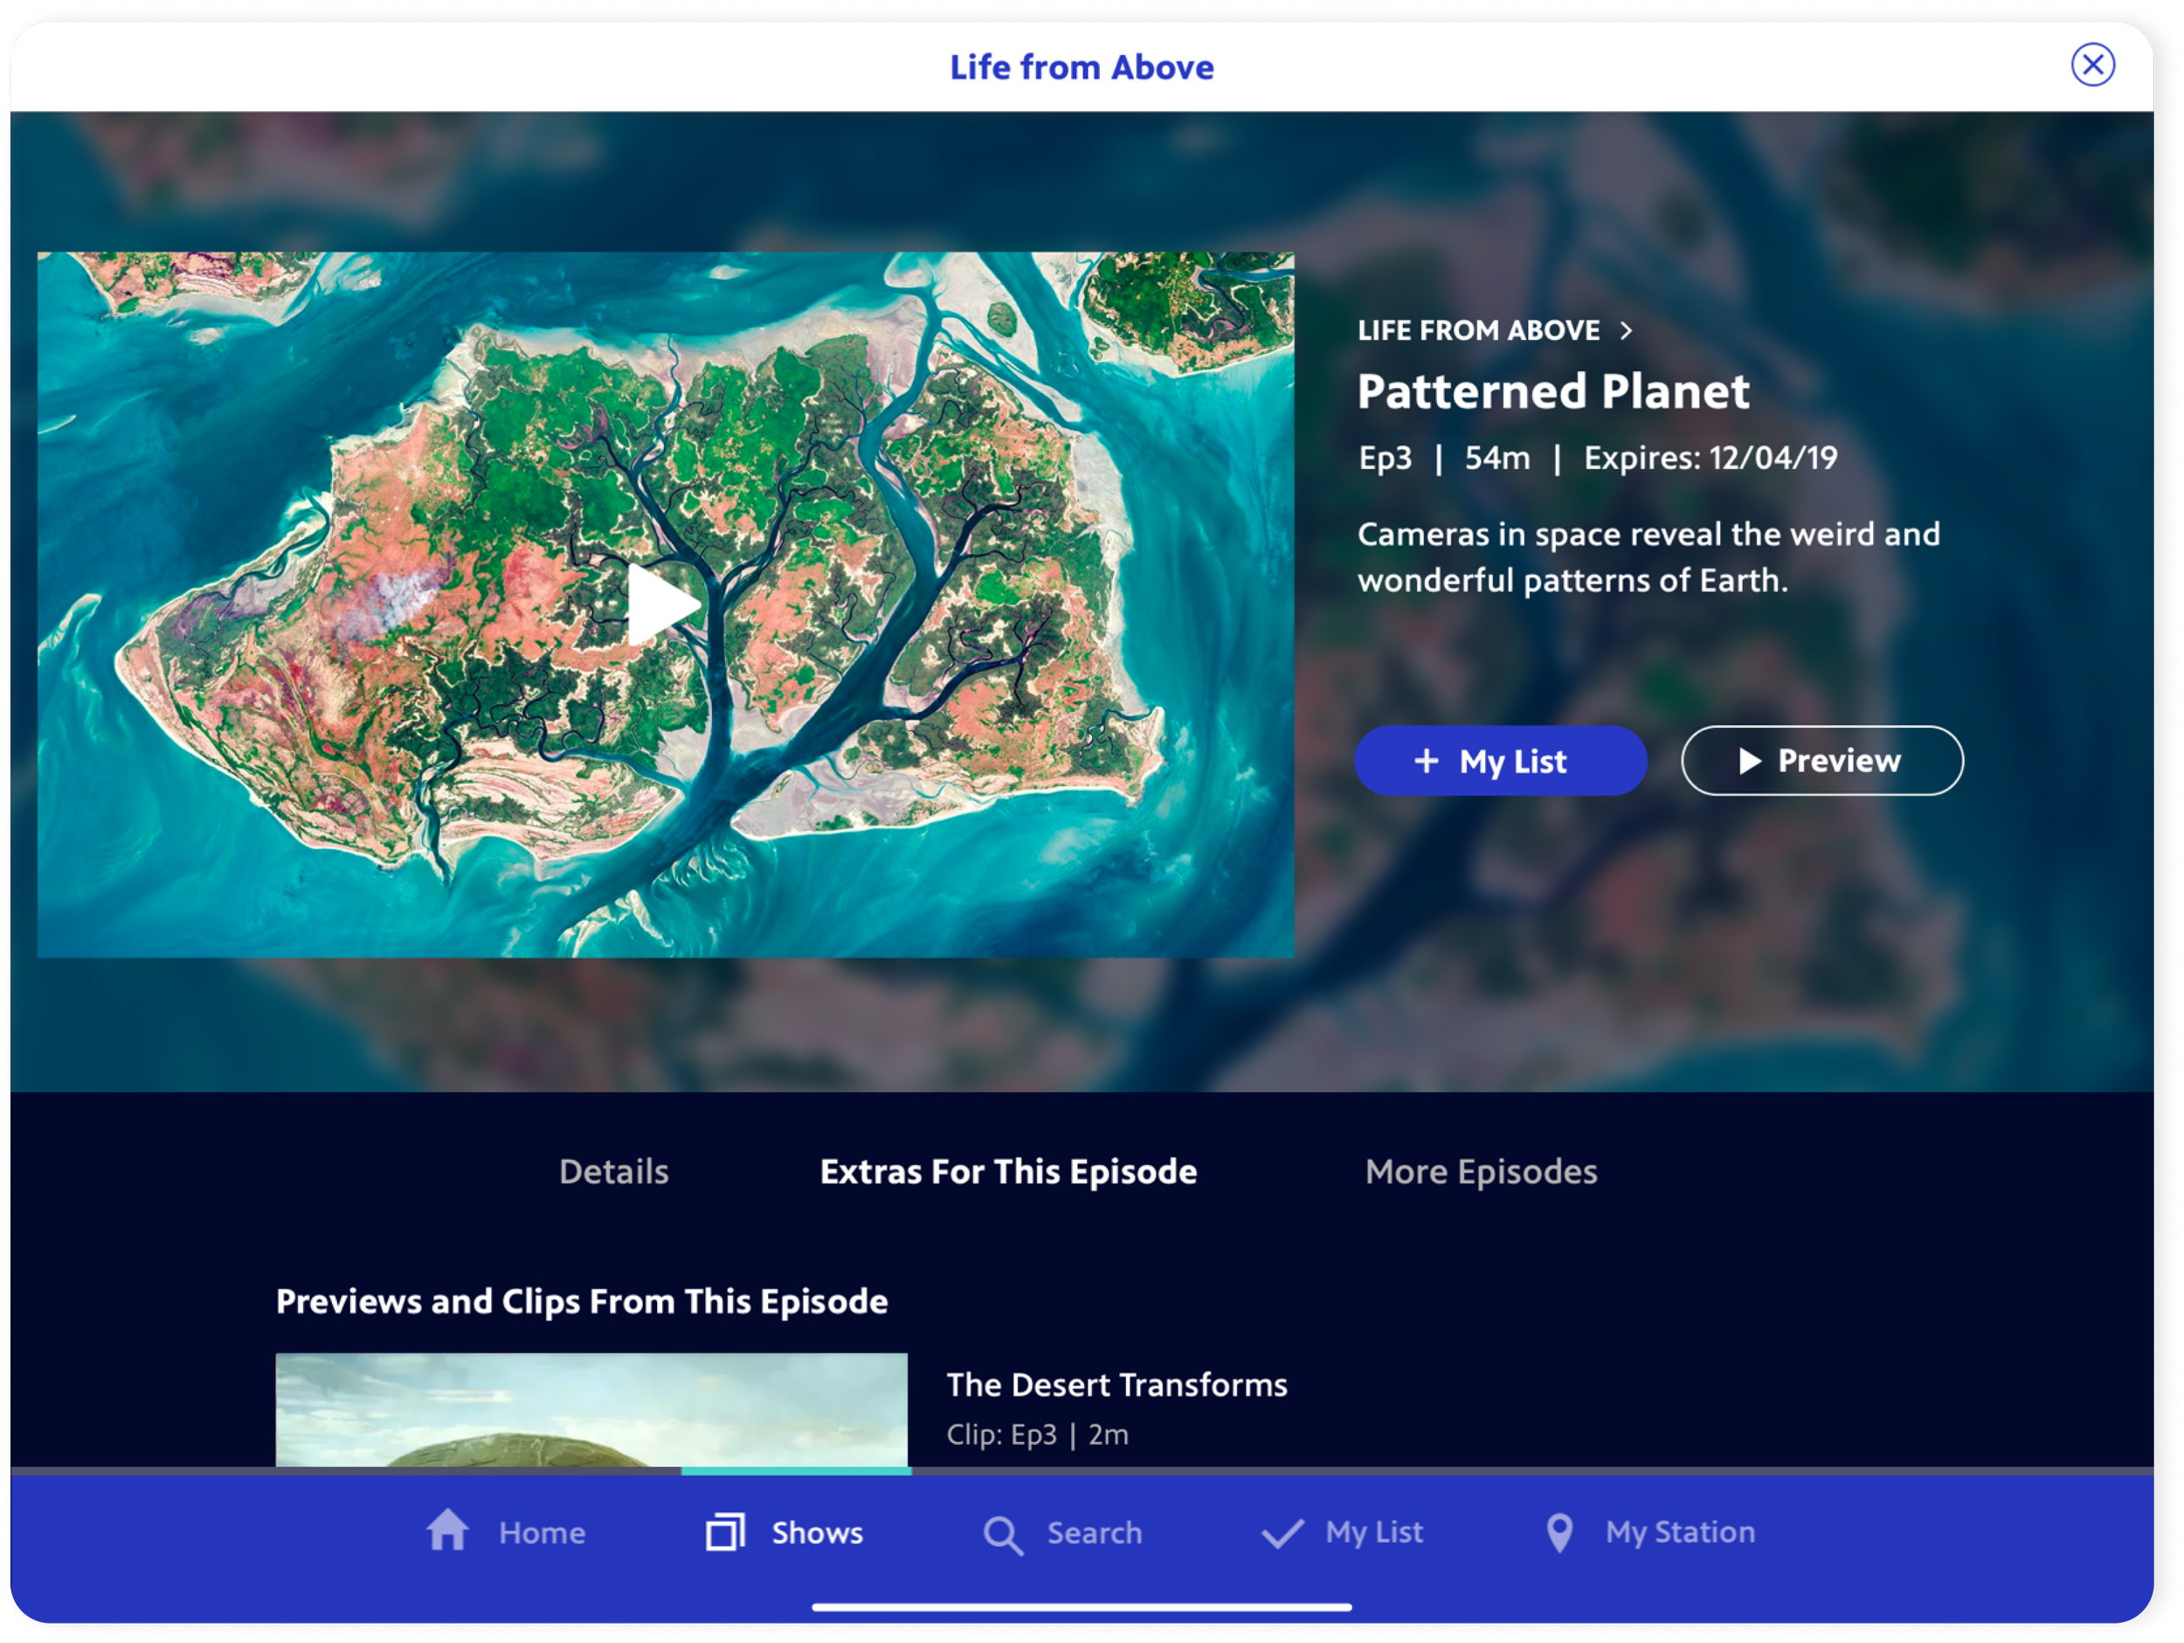Click the My Station location pin icon

pyautogui.click(x=1559, y=1532)
